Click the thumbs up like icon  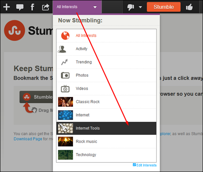click(189, 7)
